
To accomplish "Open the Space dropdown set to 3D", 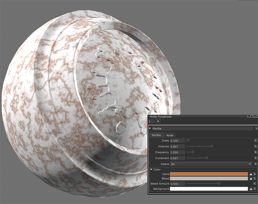I will coord(211,164).
